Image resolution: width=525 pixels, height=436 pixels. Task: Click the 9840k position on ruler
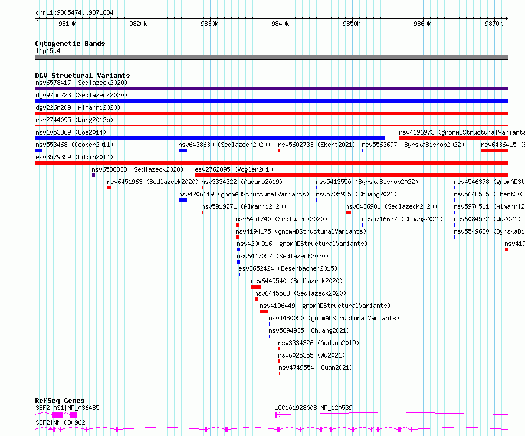click(280, 24)
